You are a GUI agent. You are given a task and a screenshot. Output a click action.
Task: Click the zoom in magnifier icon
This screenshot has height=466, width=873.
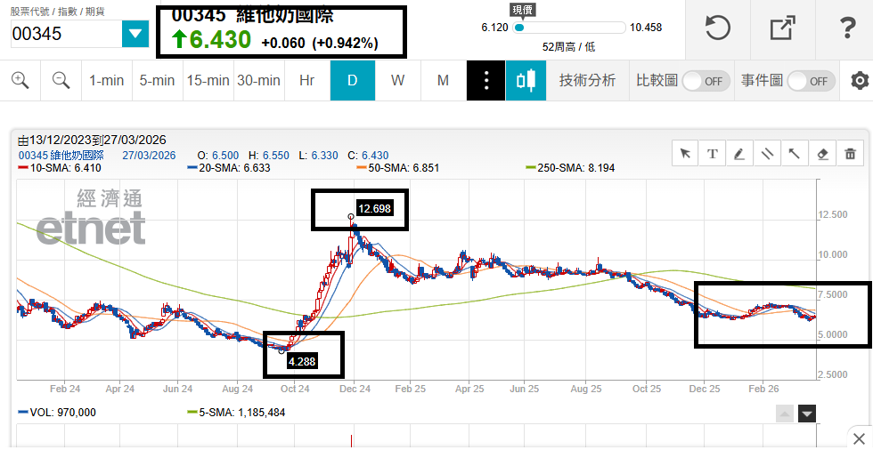(20, 81)
